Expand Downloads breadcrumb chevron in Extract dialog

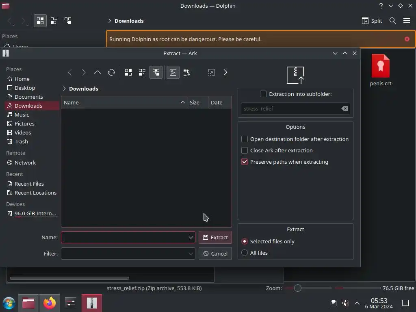click(64, 89)
